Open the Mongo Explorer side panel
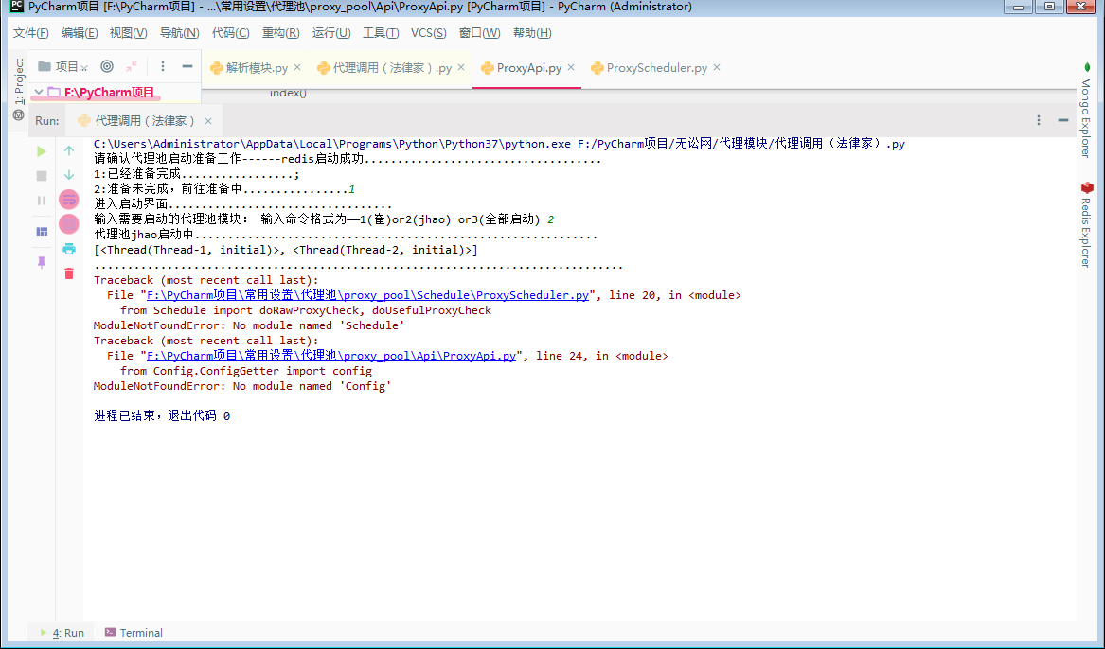The height and width of the screenshot is (649, 1105). (x=1086, y=111)
